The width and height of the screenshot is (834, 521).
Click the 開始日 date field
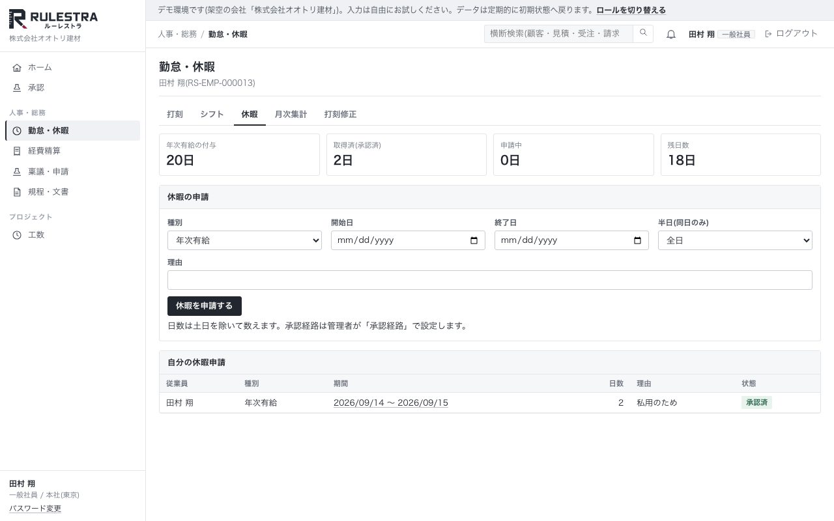[x=408, y=240]
